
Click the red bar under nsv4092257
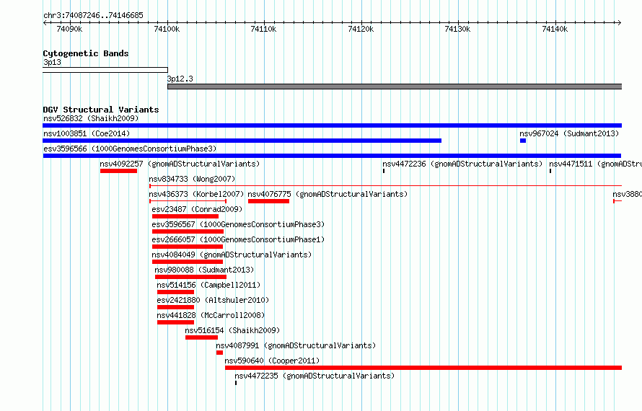(x=118, y=171)
